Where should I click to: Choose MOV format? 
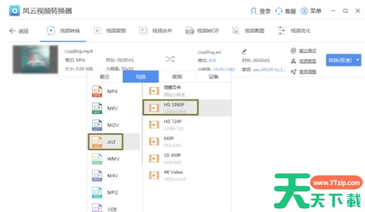(114, 125)
